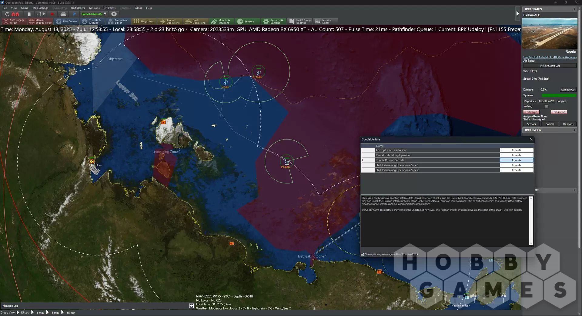Viewport: 582px width, 316px height.
Task: Click the red record button in toolbar
Action: pyautogui.click(x=52, y=14)
